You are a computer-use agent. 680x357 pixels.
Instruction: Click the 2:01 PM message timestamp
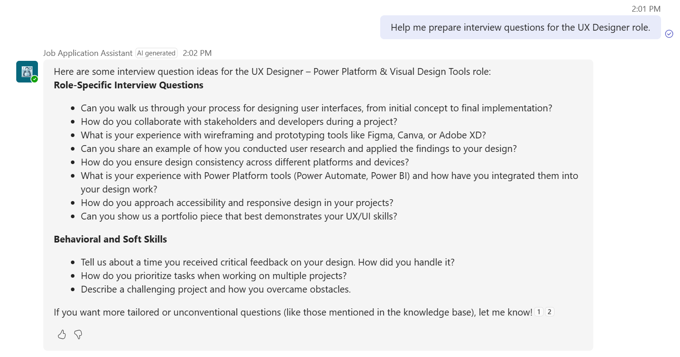point(646,9)
